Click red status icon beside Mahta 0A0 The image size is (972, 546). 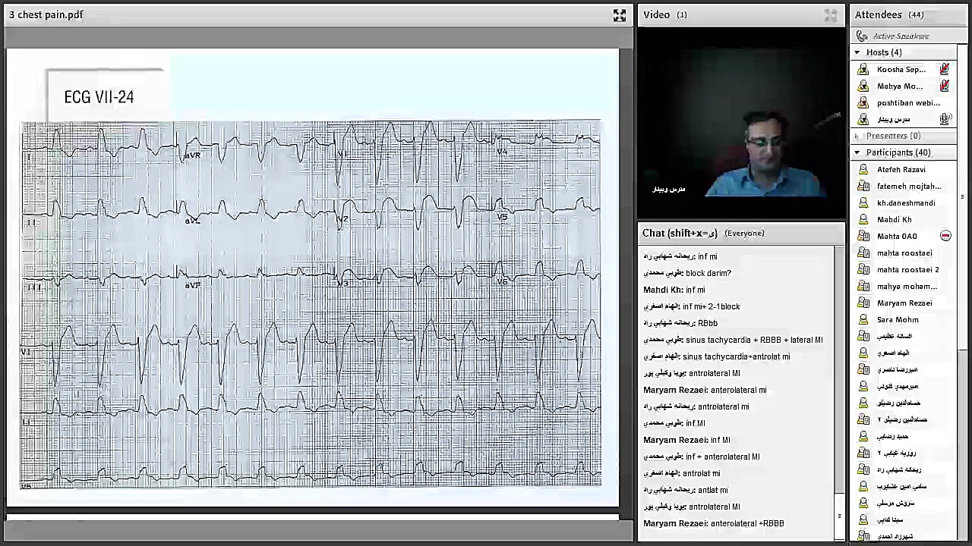pos(945,236)
